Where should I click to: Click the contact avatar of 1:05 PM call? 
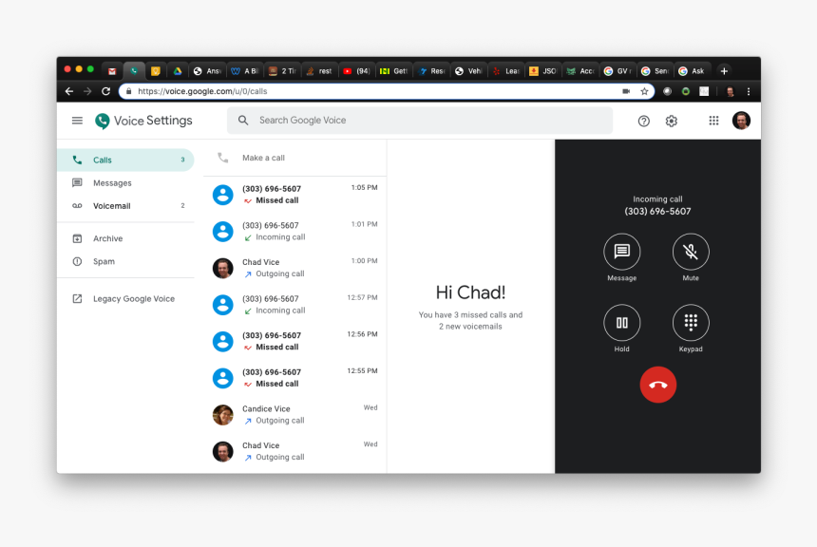[223, 195]
